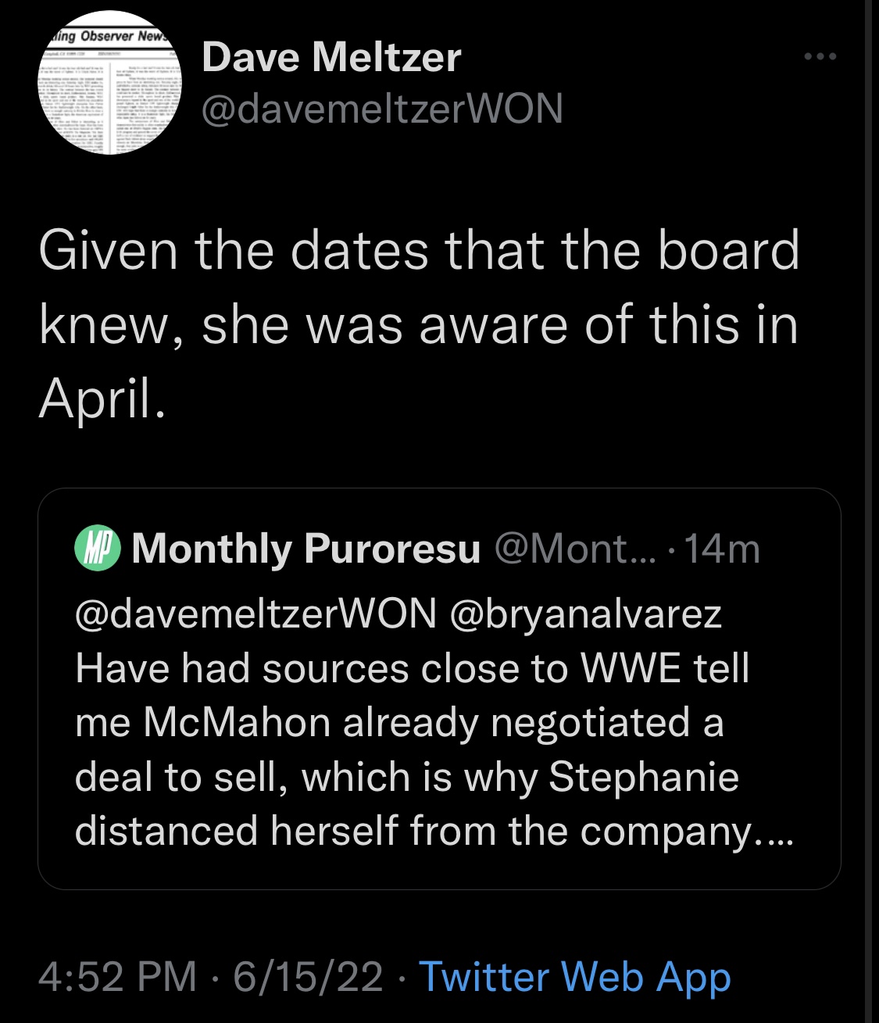Click Dave Meltzer's newsletter profile picture
Viewport: 879px width, 1023px height.
click(x=110, y=83)
